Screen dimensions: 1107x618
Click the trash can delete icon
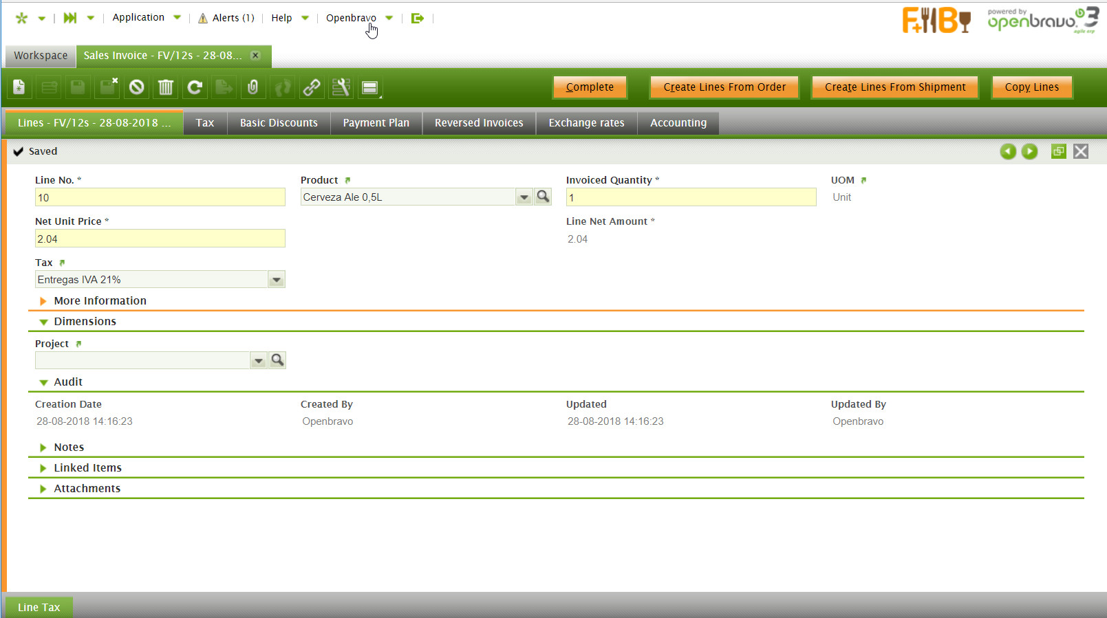point(166,87)
